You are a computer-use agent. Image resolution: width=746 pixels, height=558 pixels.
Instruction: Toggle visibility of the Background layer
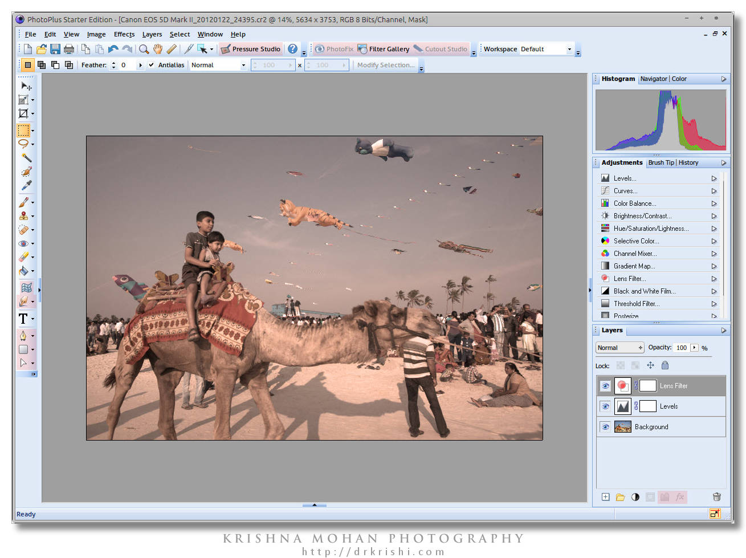point(605,427)
